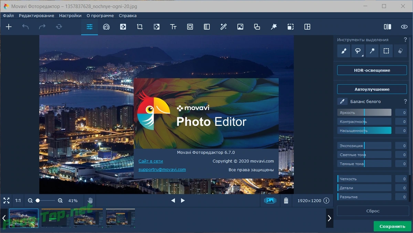
Task: Click the green Сохранить button
Action: point(392,226)
